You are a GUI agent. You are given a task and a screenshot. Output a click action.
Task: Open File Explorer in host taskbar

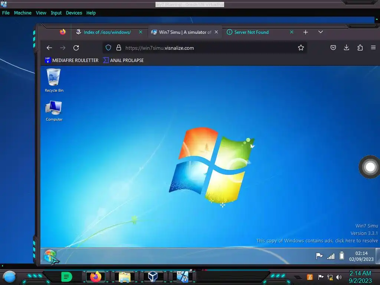click(x=125, y=277)
